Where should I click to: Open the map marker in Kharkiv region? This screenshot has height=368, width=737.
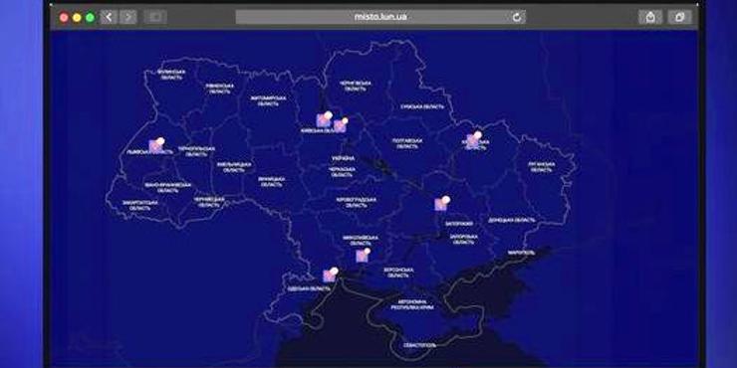474,139
